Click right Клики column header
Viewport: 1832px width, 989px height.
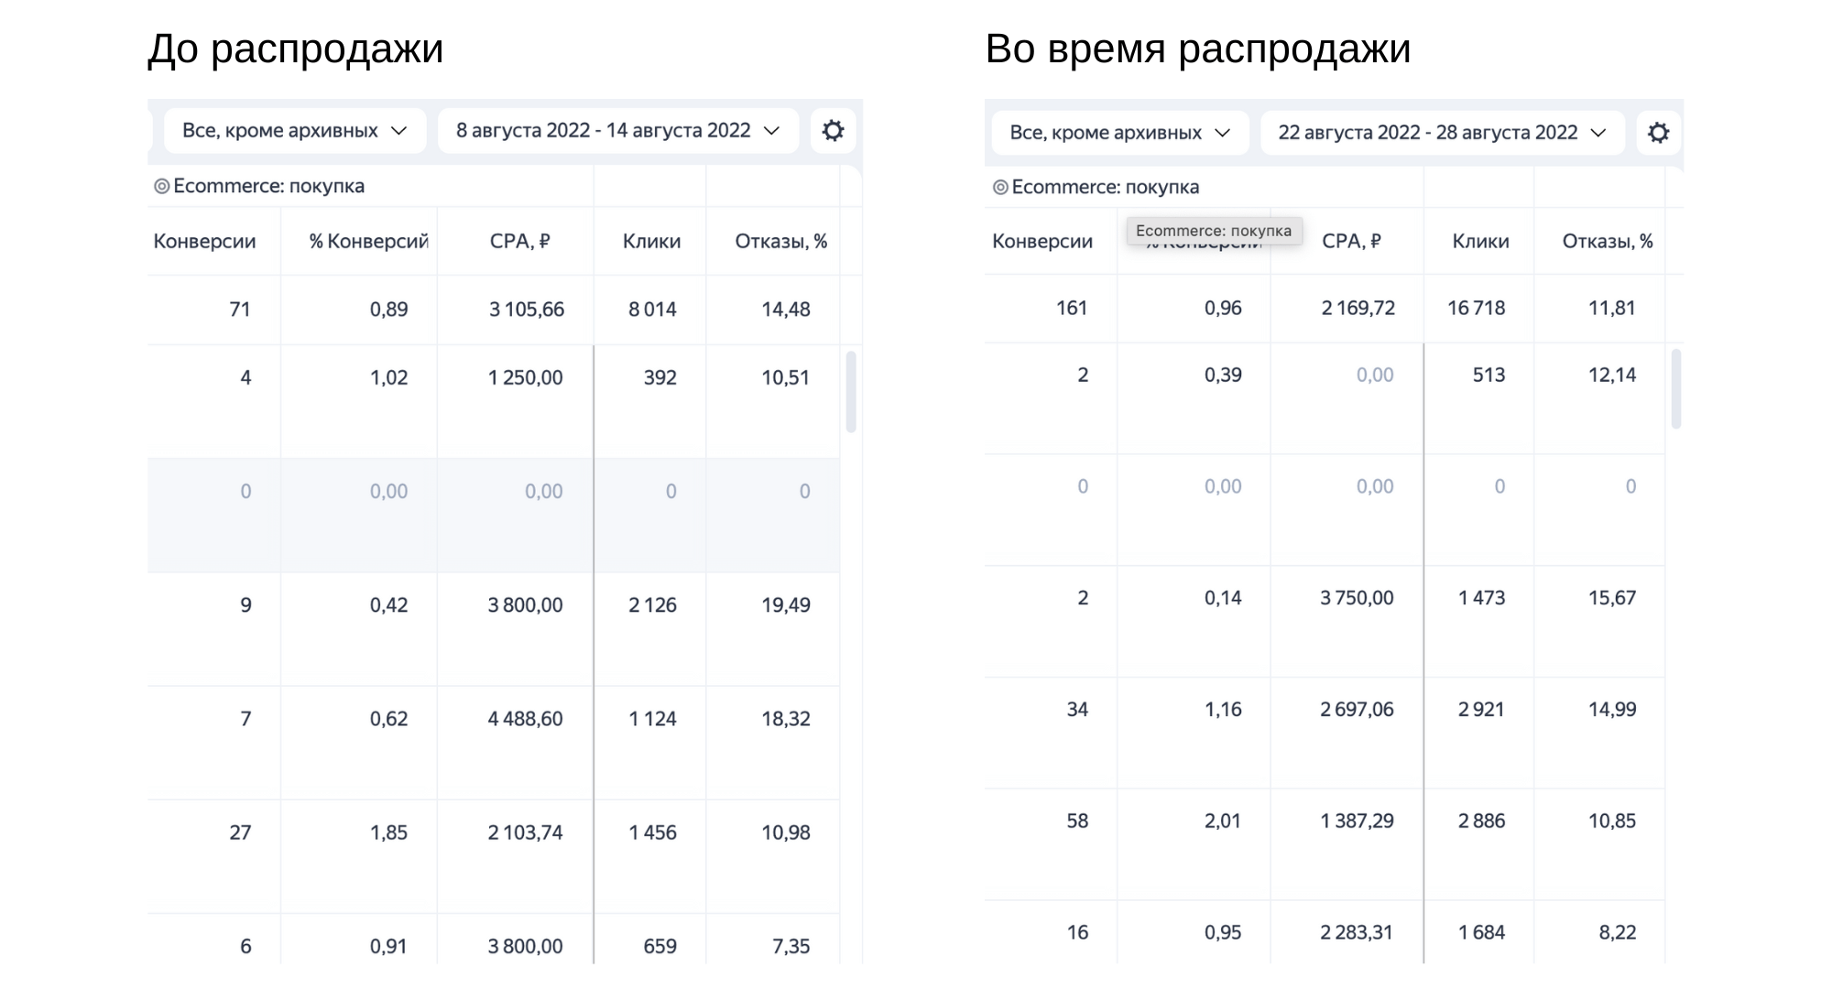(x=1480, y=242)
